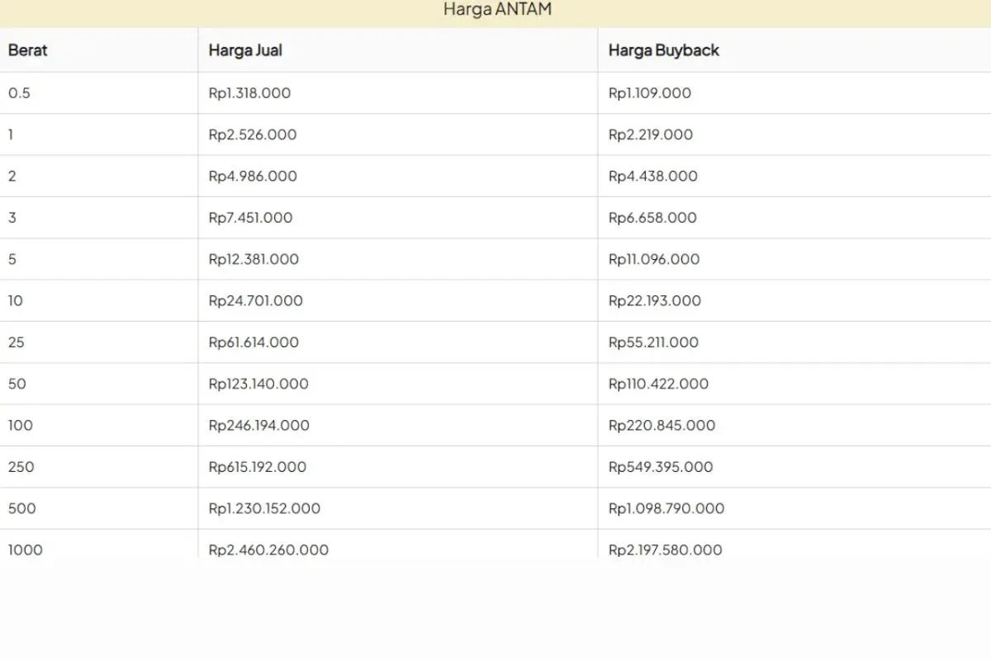Image resolution: width=991 pixels, height=660 pixels.
Task: Click the 1000 weight cell
Action: pos(26,549)
